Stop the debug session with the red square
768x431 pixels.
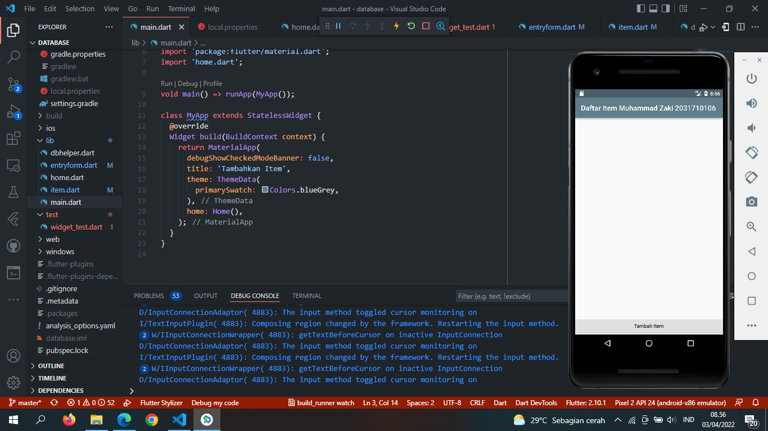[426, 26]
